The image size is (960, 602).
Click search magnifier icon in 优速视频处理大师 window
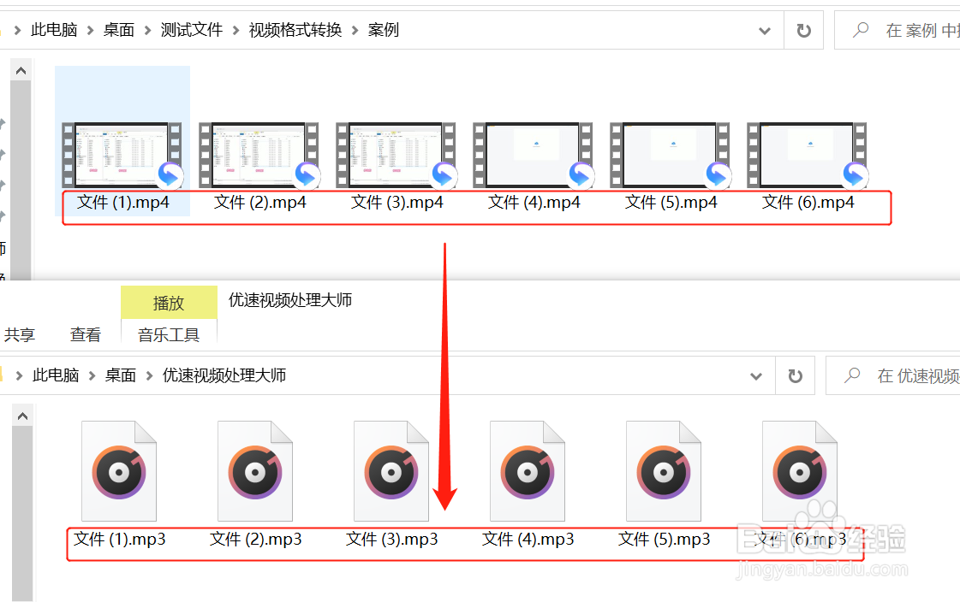(x=852, y=375)
